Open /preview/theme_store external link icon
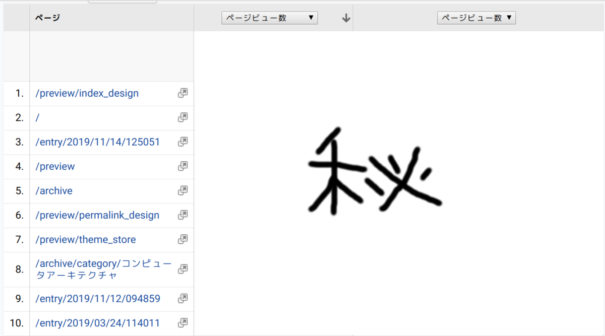This screenshot has height=336, width=605. click(182, 239)
